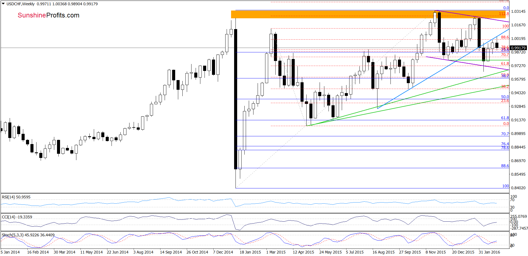
Task: Select the current price tag 0.99179
Action: pyautogui.click(x=518, y=48)
